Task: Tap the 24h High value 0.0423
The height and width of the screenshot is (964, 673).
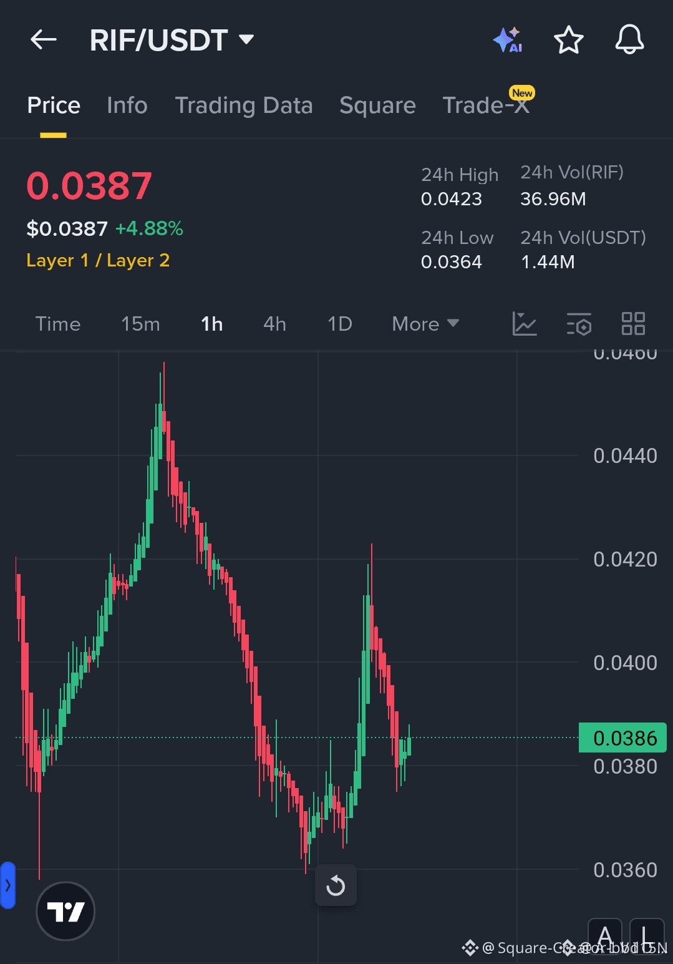Action: 452,199
